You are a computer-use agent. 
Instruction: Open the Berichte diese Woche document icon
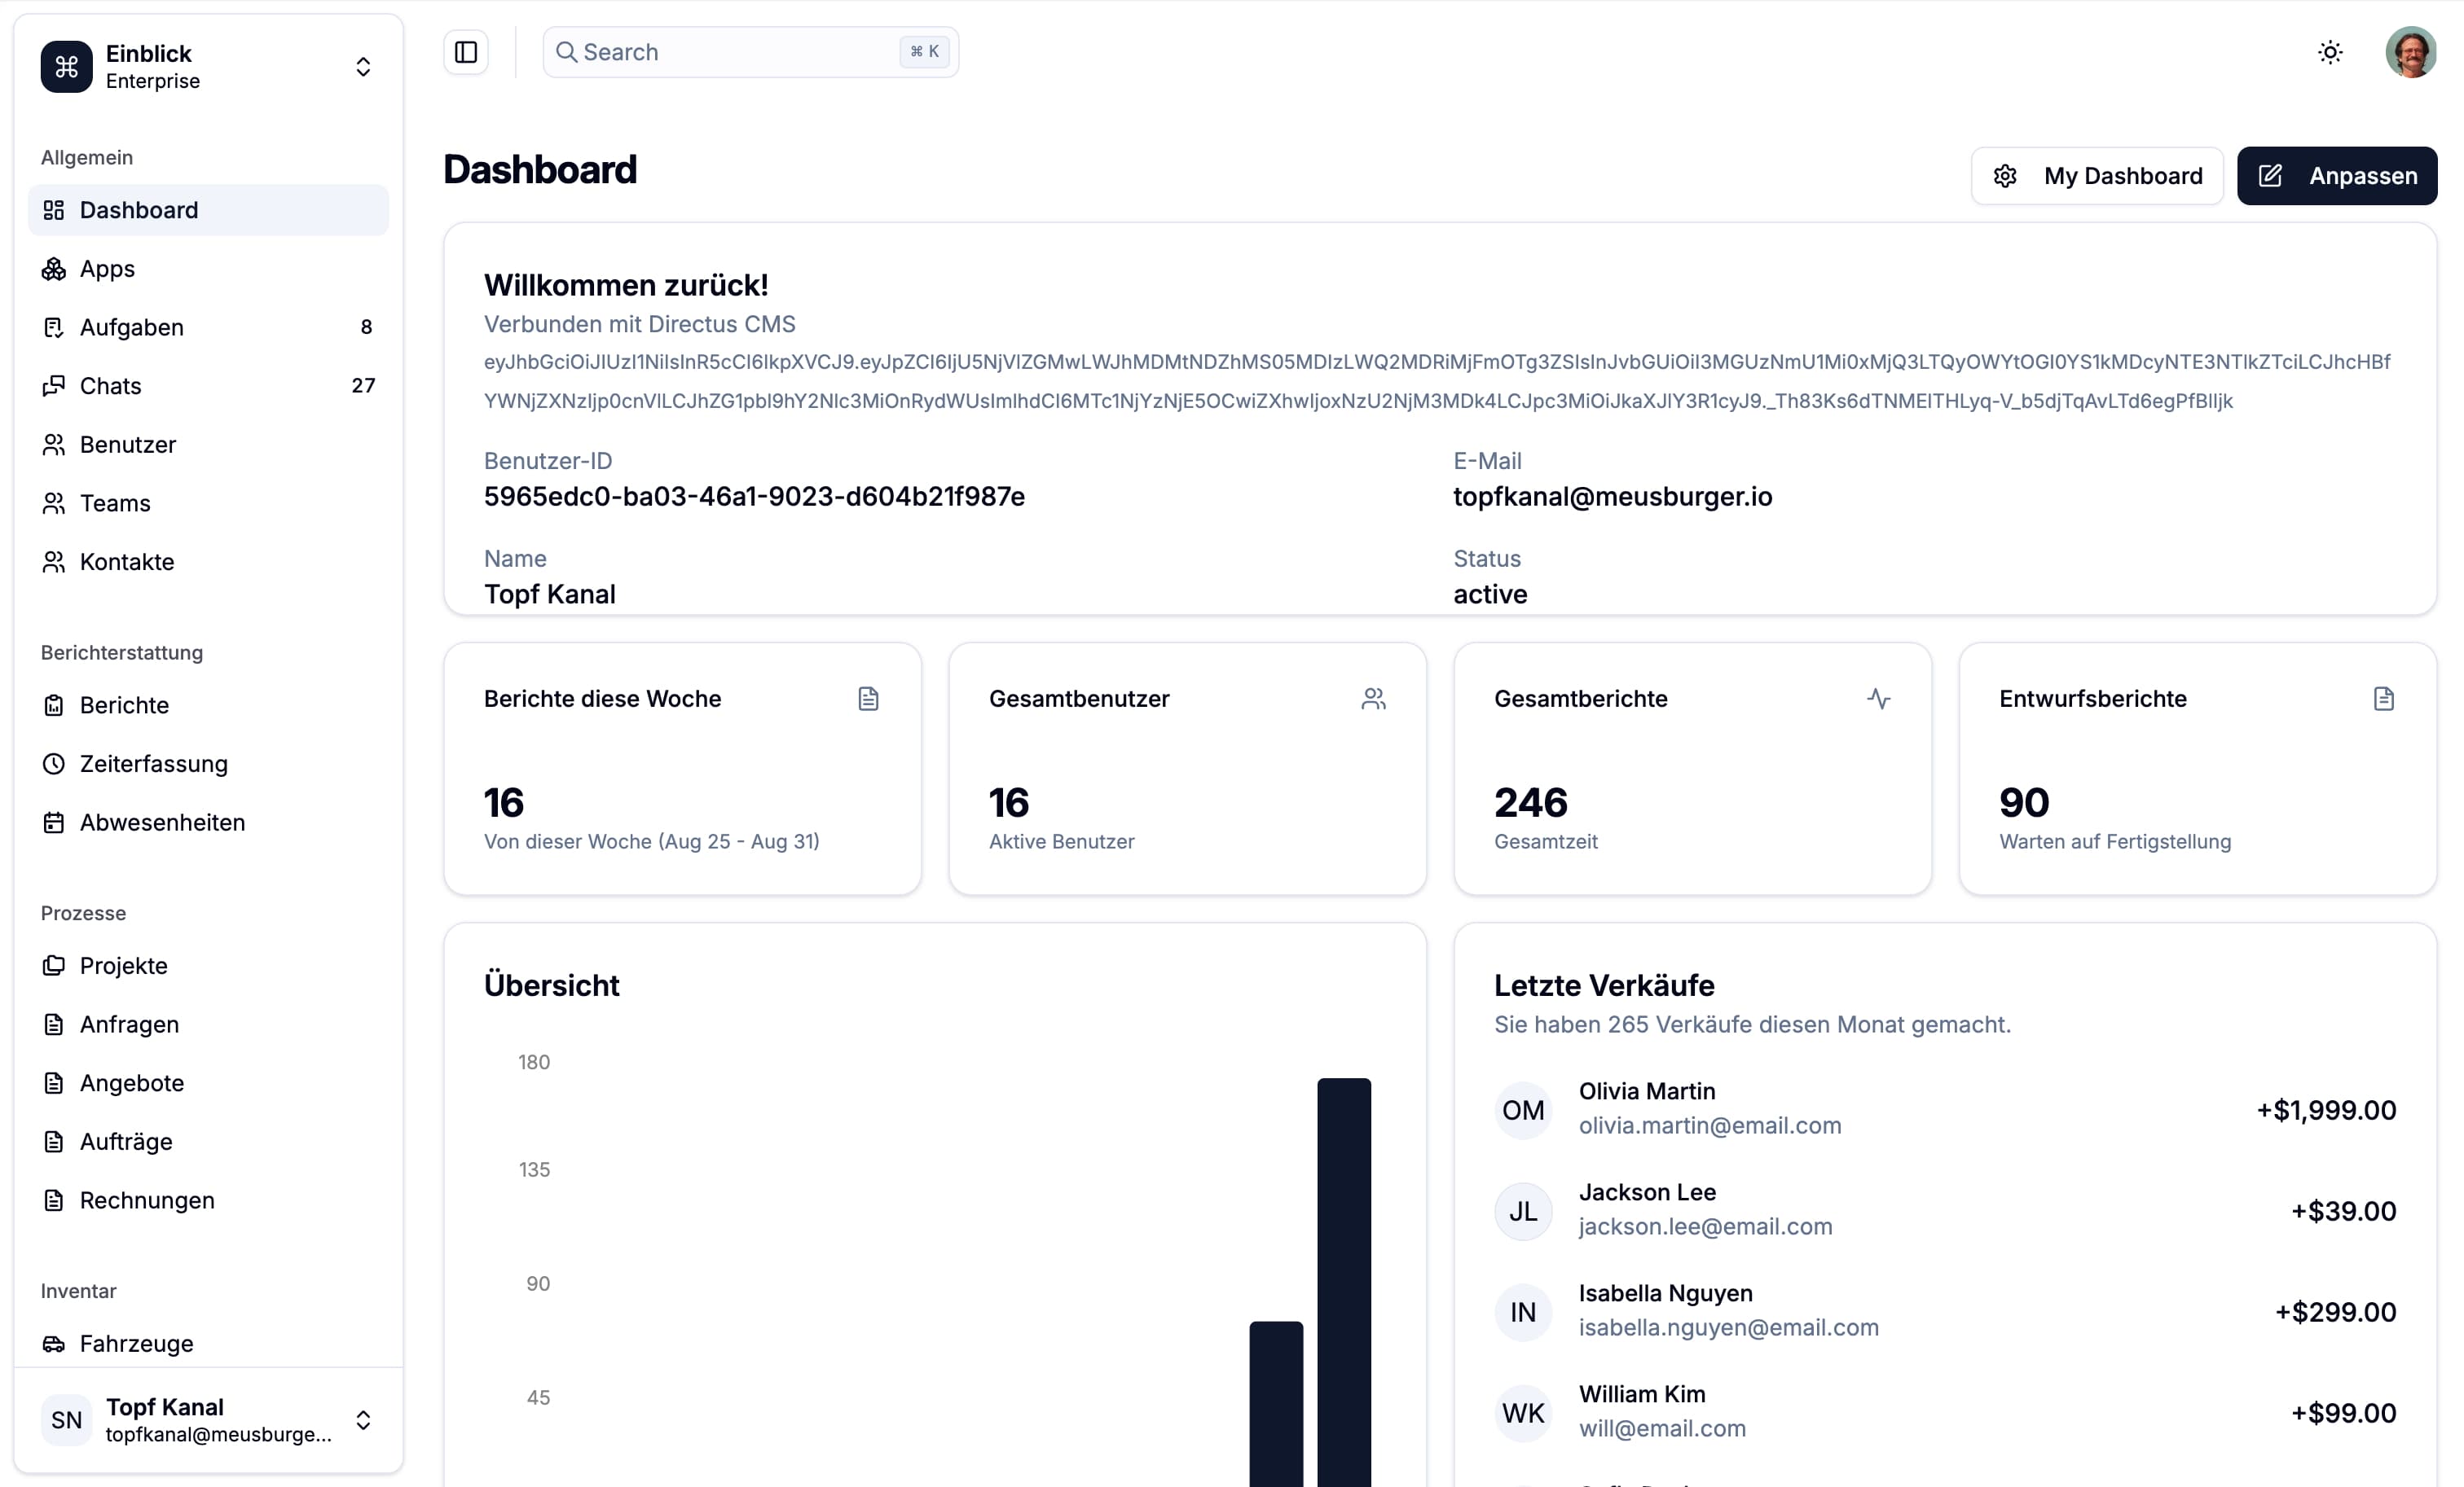(x=868, y=699)
